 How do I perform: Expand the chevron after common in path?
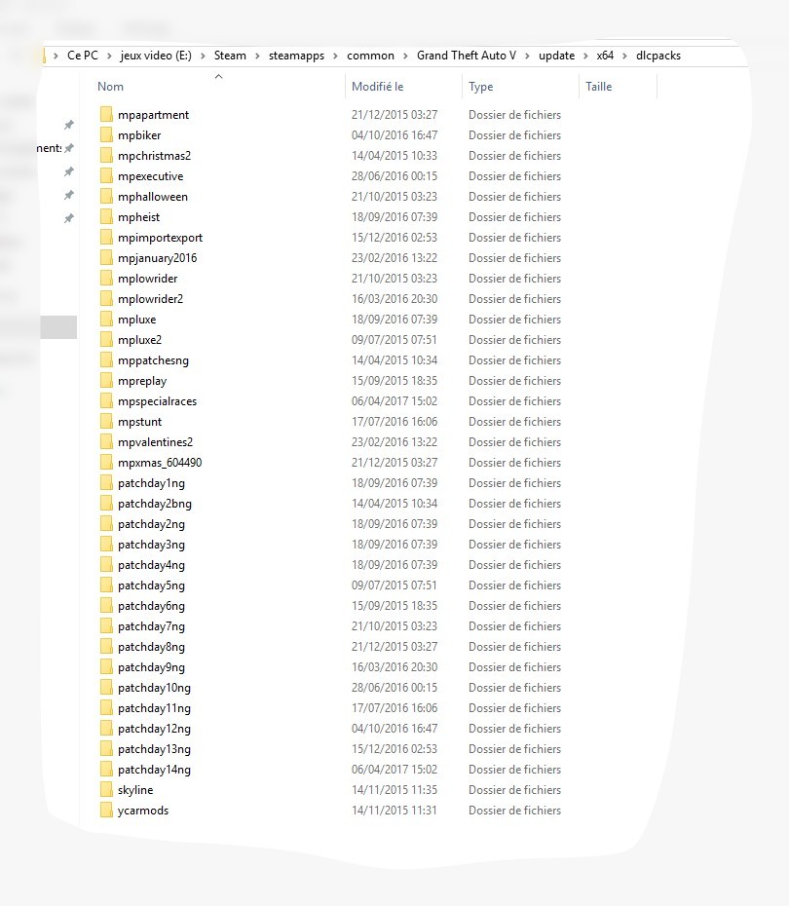point(405,57)
